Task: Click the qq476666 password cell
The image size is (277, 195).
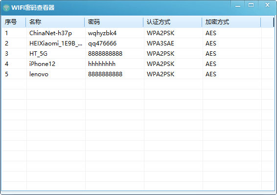Action: (115, 43)
